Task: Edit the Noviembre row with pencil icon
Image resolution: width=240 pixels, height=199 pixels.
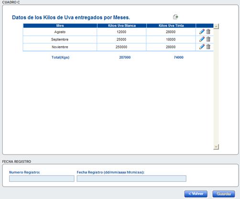Action: point(202,47)
